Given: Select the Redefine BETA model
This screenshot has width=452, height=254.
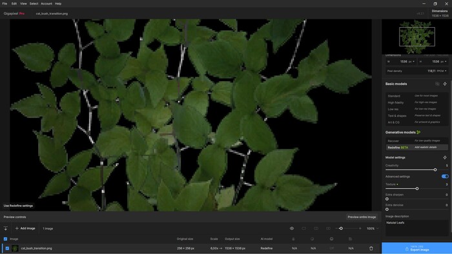Looking at the screenshot, I should coord(417,147).
